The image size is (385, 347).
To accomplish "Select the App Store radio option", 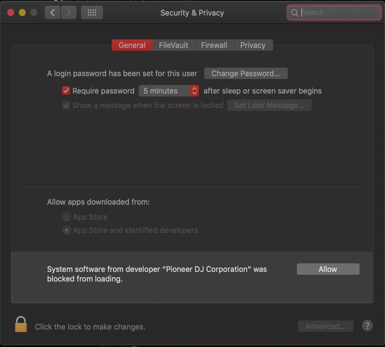I will click(x=66, y=217).
